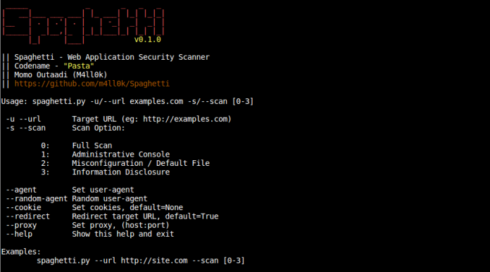490x272 pixels.
Task: Click the example command with site.com
Action: click(141, 261)
